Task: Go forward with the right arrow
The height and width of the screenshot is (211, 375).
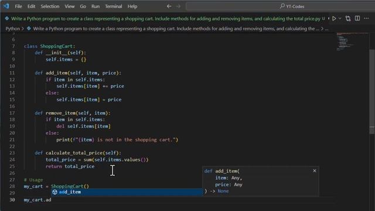Action: coord(178,6)
